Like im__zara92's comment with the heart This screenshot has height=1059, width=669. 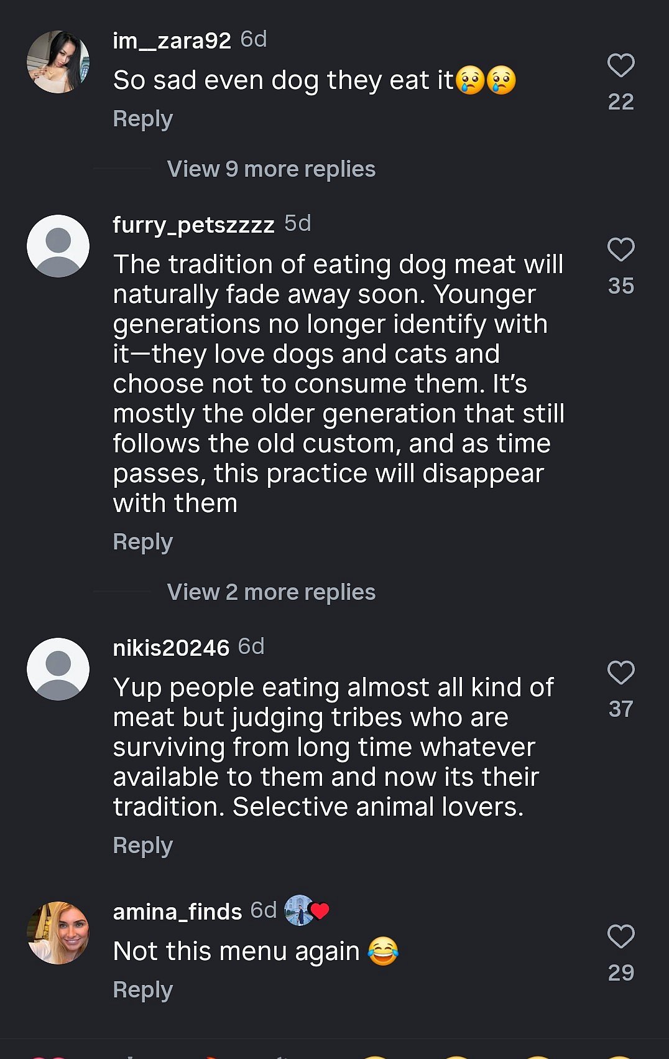click(621, 65)
